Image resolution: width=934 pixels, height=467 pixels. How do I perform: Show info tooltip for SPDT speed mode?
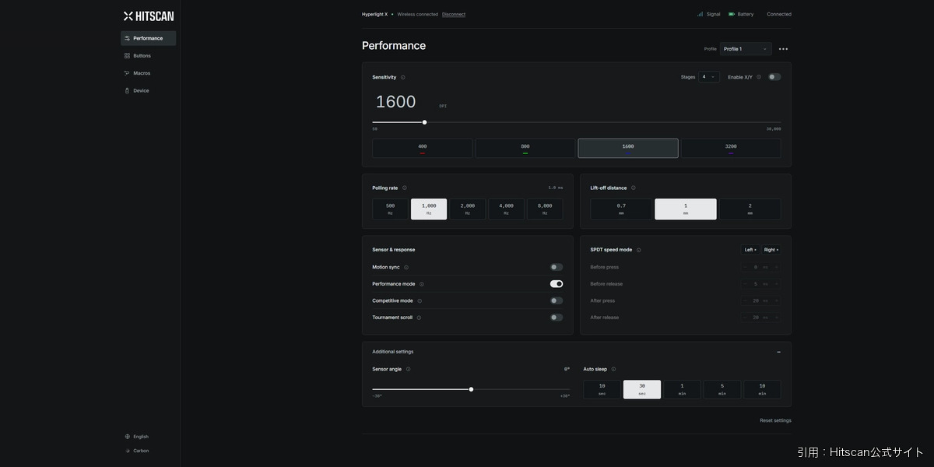(x=638, y=250)
